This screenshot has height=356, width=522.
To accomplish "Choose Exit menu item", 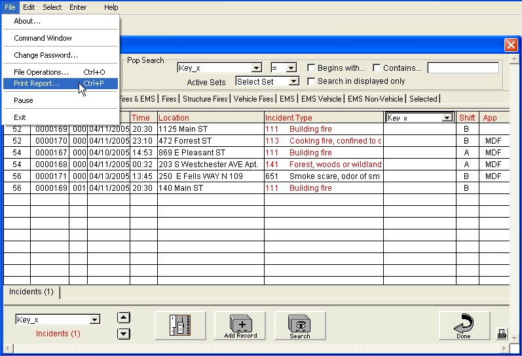I will 61,117.
